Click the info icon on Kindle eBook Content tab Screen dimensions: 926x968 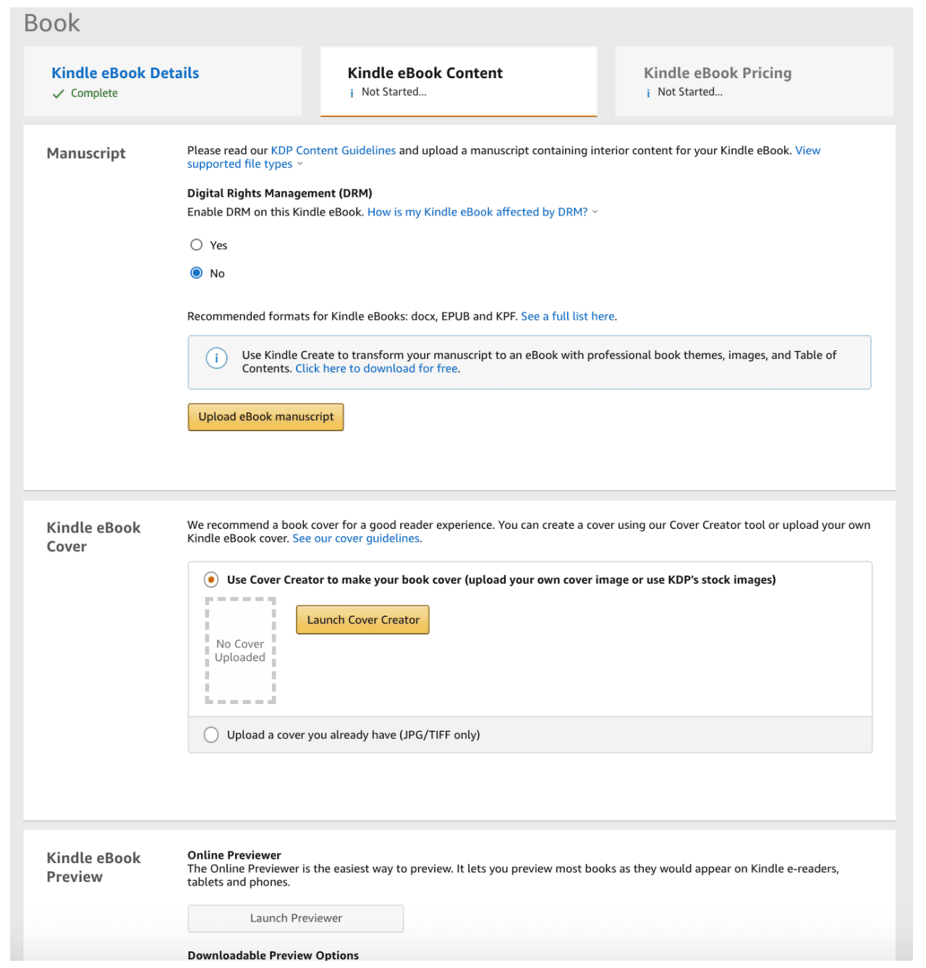352,92
